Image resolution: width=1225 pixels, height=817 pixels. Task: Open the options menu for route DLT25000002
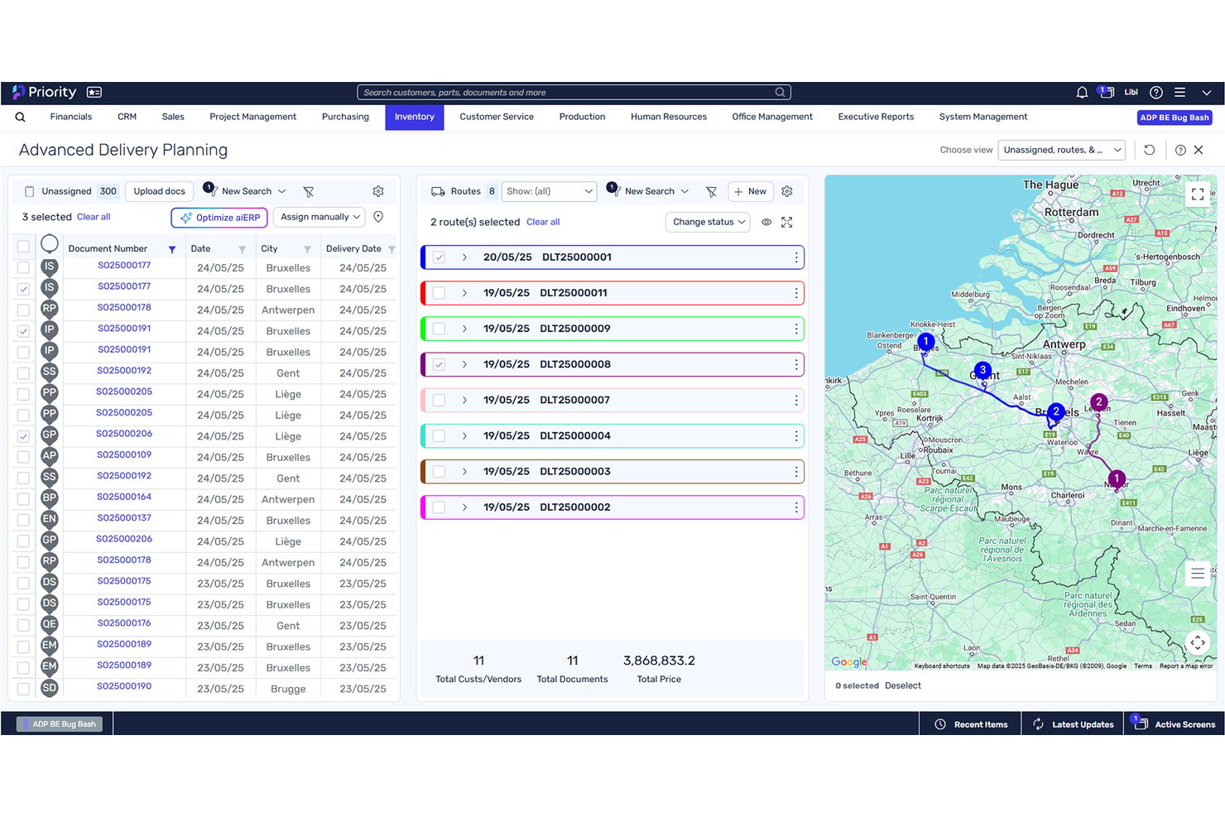(796, 507)
